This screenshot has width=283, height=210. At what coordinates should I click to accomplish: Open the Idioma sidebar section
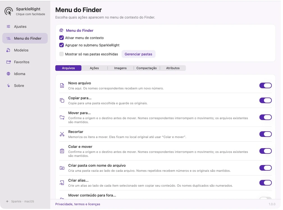pyautogui.click(x=25, y=74)
